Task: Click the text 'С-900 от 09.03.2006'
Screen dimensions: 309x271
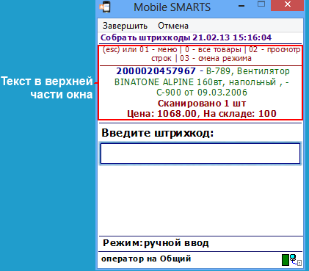Action: click(x=202, y=93)
